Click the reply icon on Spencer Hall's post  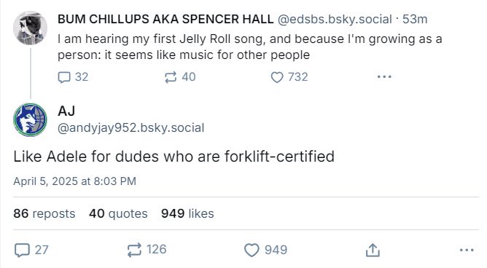pos(64,77)
